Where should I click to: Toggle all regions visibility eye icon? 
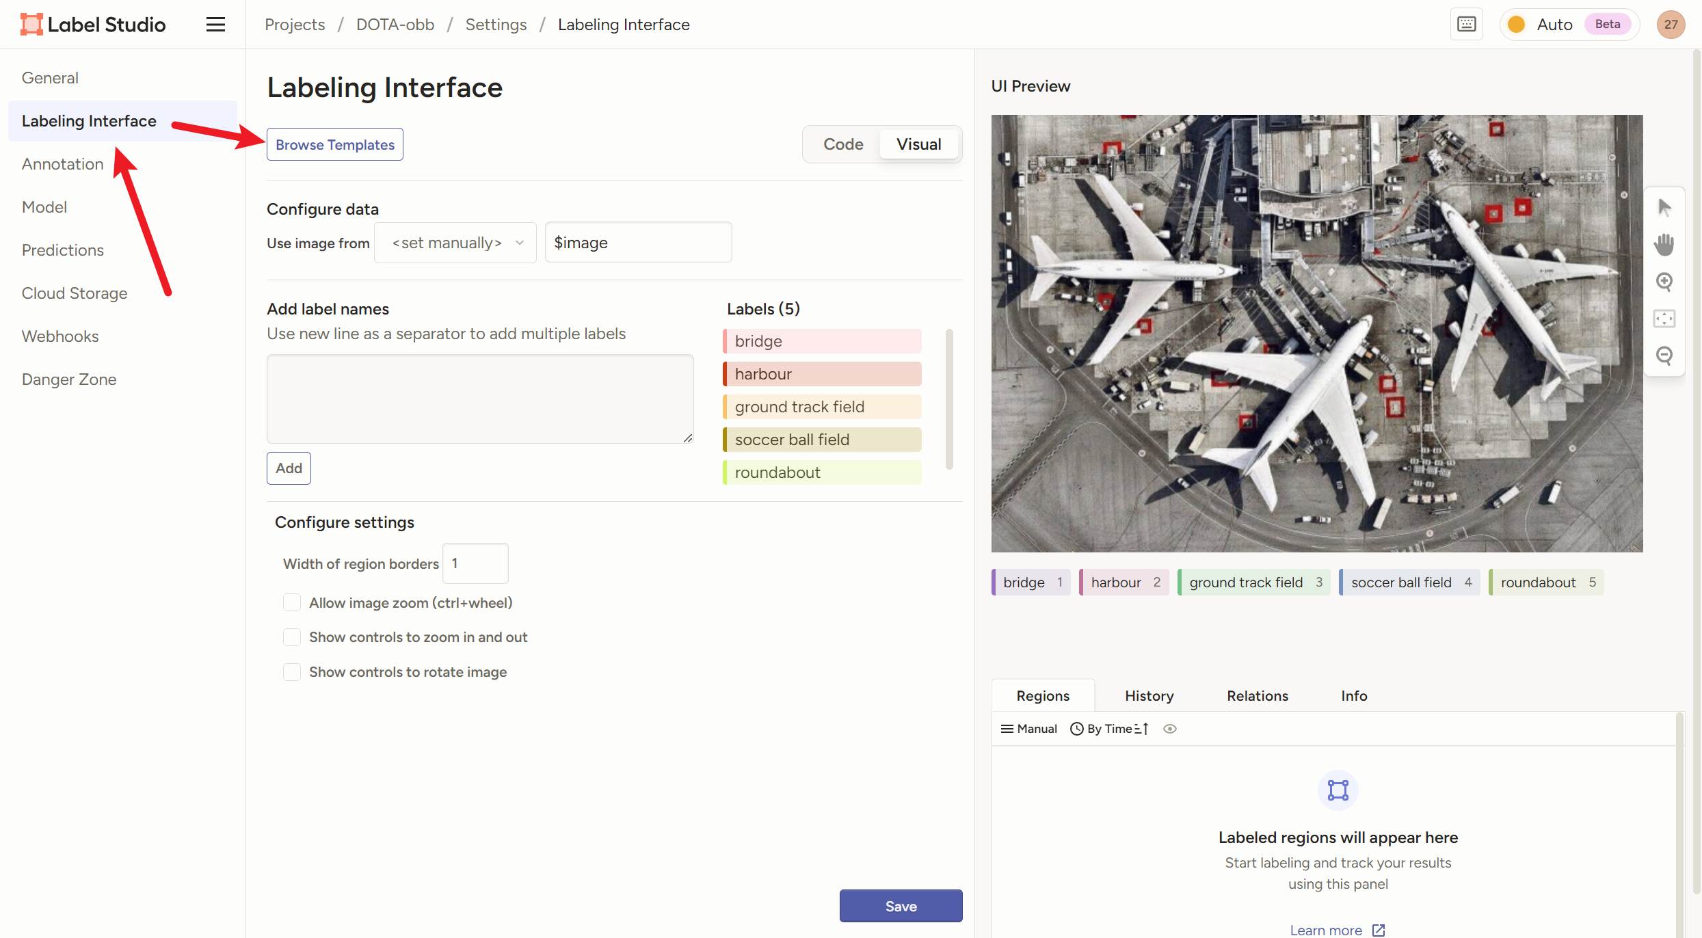[1170, 729]
